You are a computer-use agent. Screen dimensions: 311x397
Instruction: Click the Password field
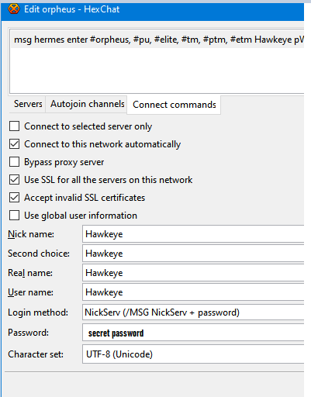[x=193, y=333]
